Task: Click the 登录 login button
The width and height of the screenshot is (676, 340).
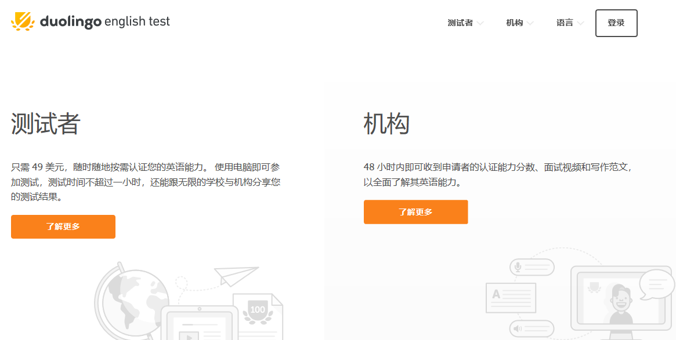Action: (616, 23)
